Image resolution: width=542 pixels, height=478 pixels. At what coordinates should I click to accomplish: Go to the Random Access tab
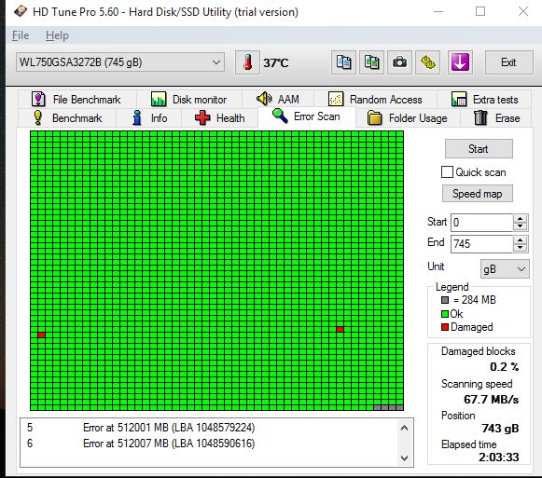pos(375,100)
